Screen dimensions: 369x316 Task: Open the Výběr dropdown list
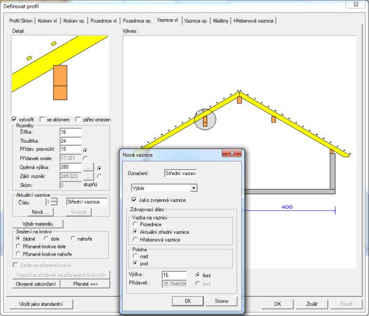point(193,188)
